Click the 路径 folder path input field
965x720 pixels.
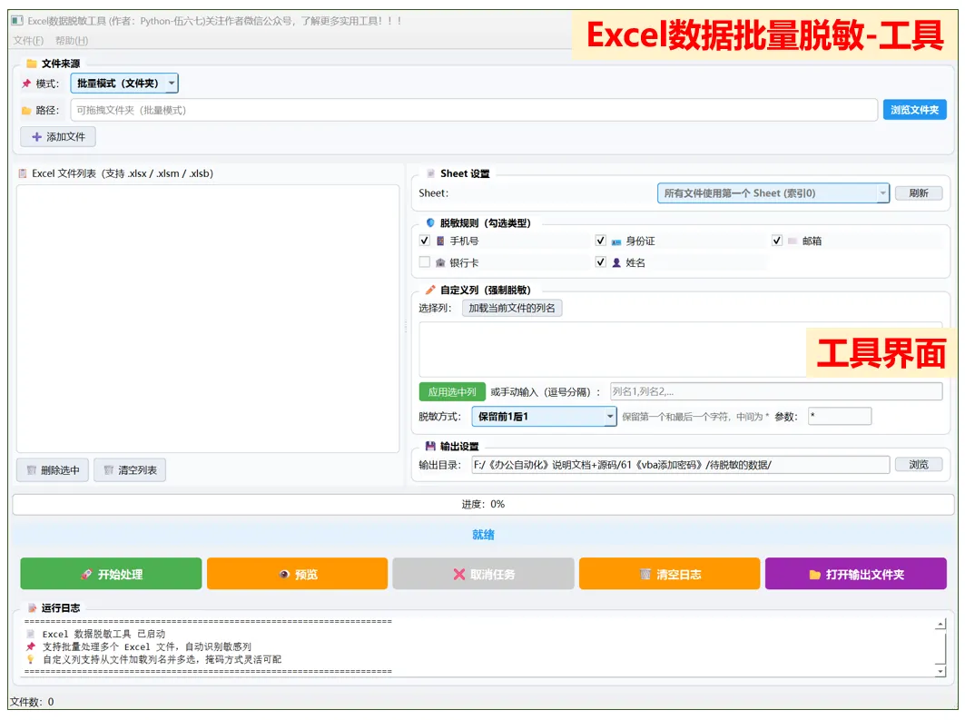474,110
